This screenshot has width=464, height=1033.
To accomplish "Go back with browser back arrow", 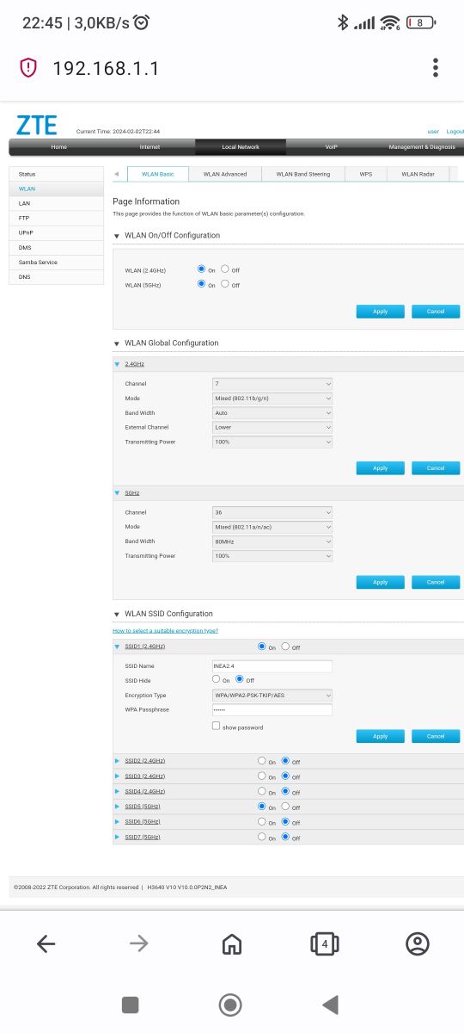I will point(46,944).
